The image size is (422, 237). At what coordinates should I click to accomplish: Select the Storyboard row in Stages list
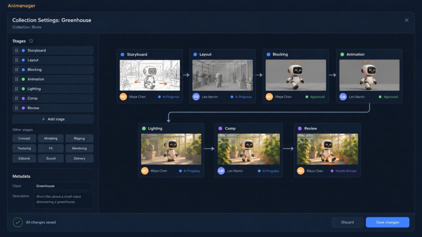point(53,51)
